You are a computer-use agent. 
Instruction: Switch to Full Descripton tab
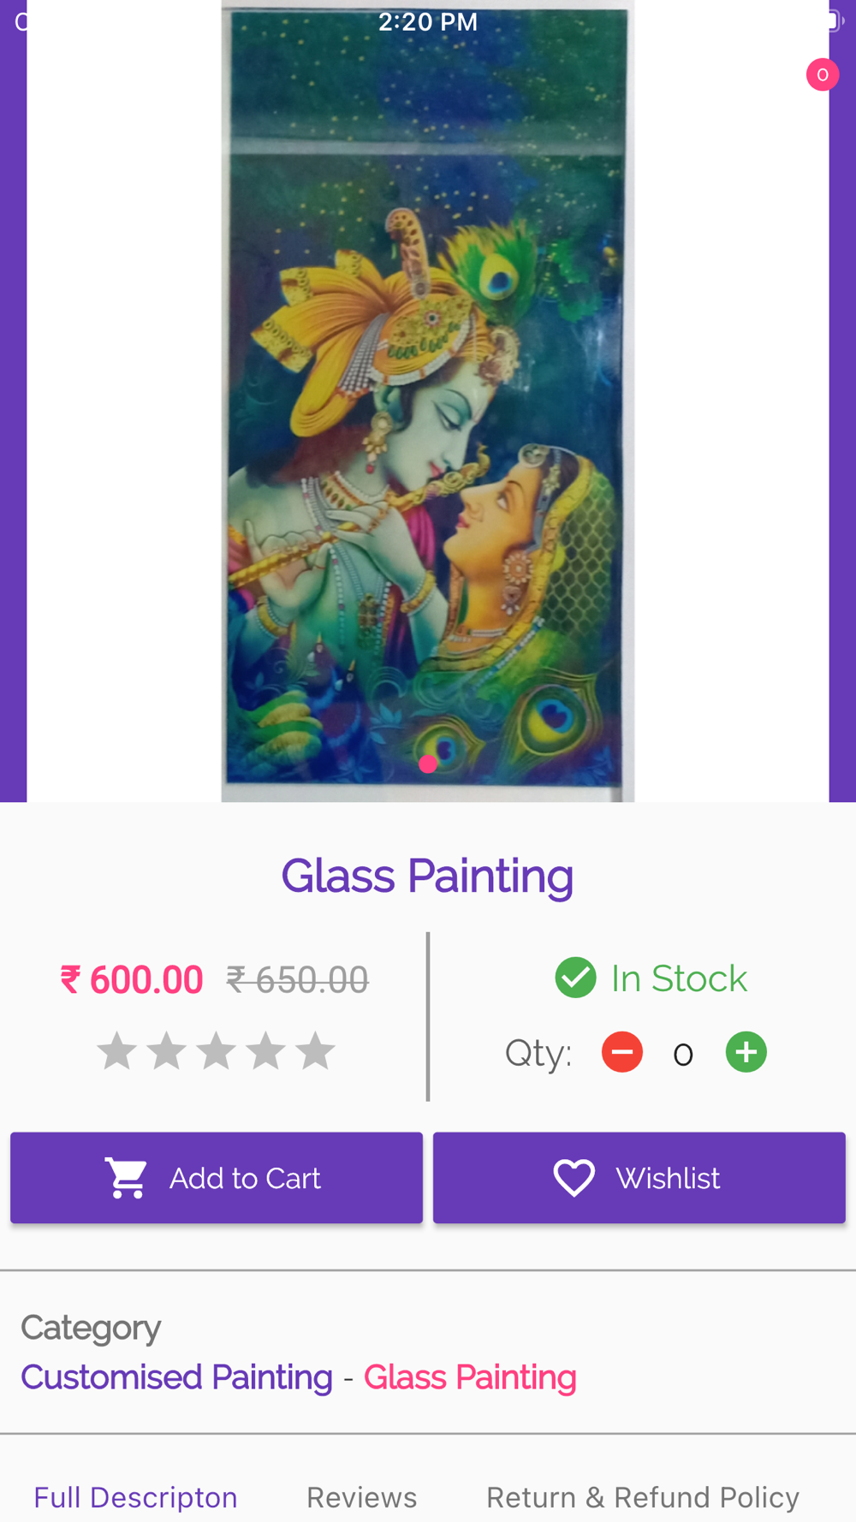[135, 1497]
